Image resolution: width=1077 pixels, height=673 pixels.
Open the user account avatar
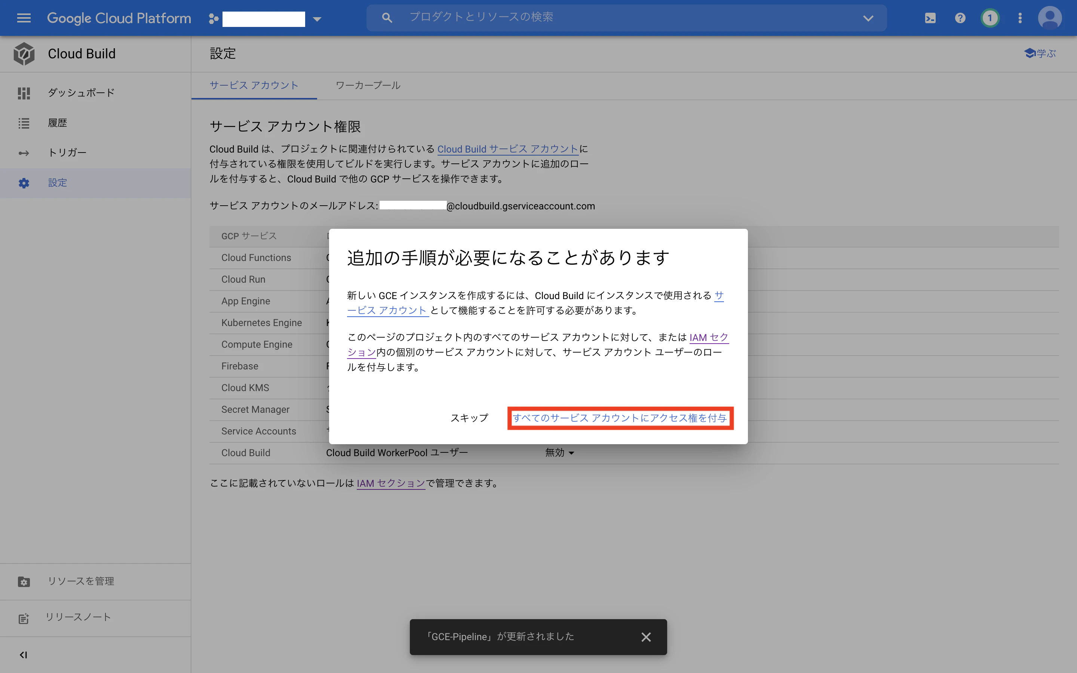click(1050, 18)
